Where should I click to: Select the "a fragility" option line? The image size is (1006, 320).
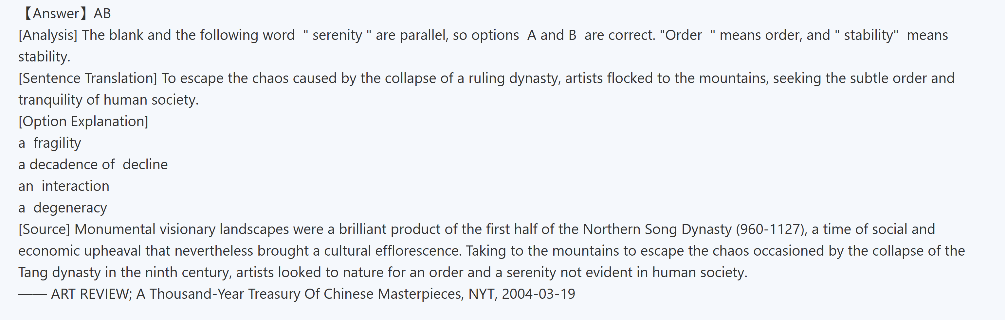click(50, 143)
